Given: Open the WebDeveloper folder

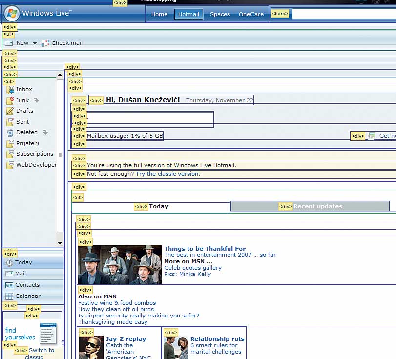Looking at the screenshot, I should [36, 165].
